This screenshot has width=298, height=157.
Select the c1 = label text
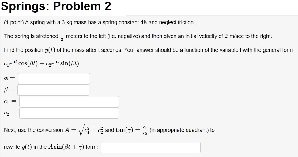click(10, 102)
